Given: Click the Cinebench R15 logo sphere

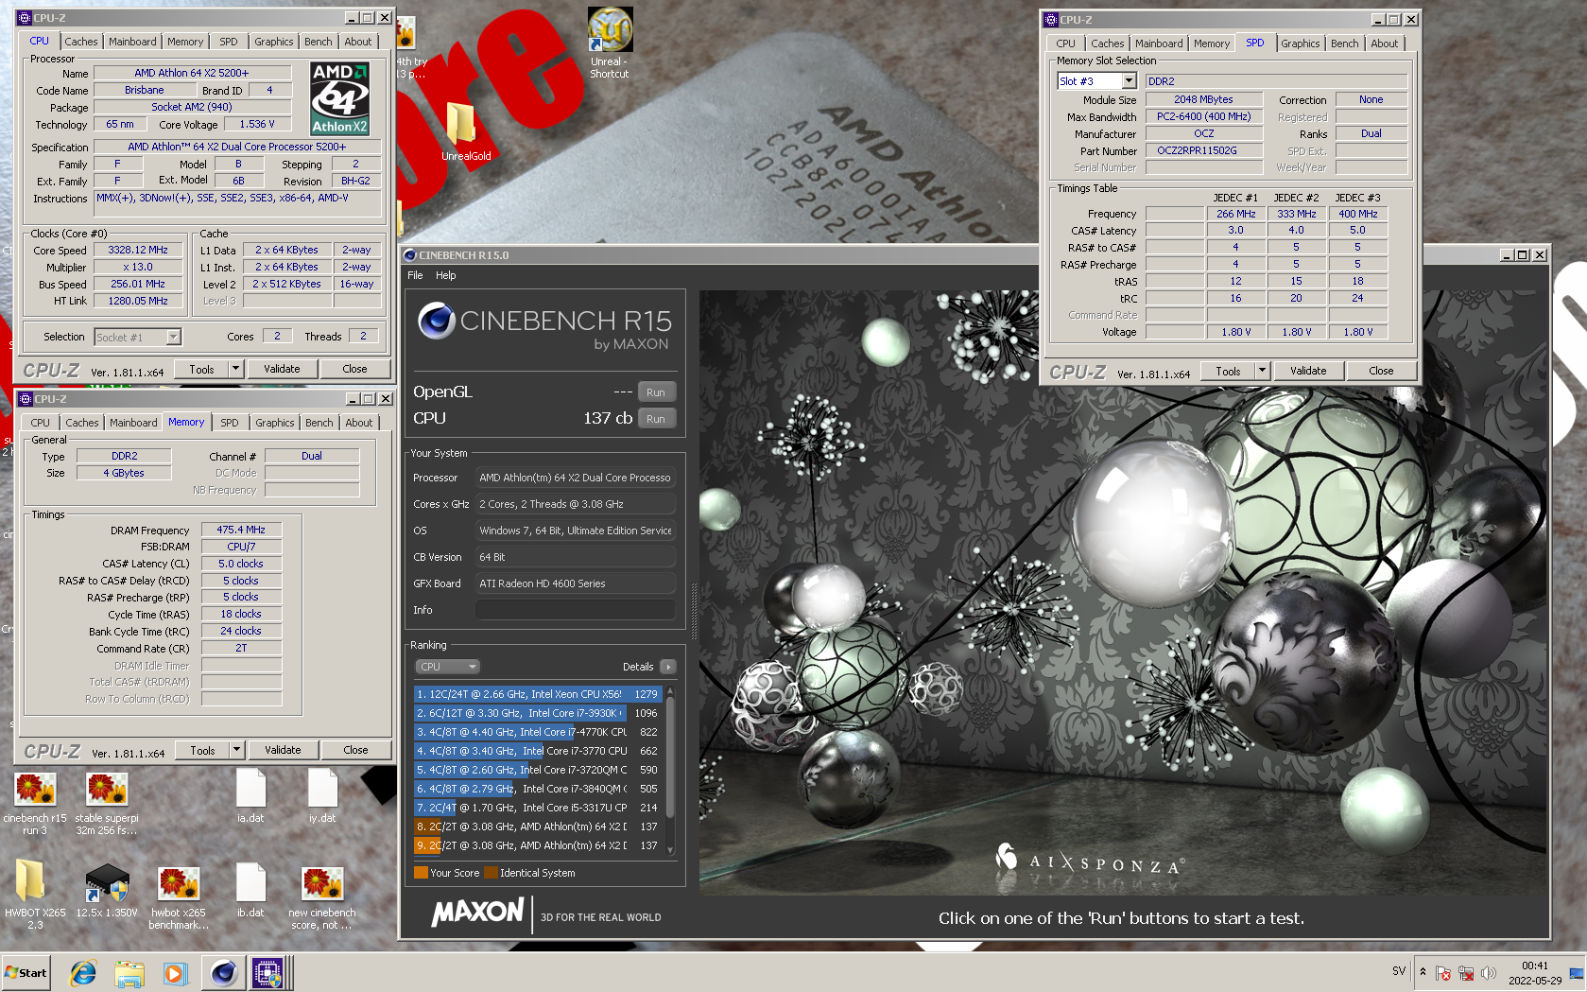Looking at the screenshot, I should 437,321.
